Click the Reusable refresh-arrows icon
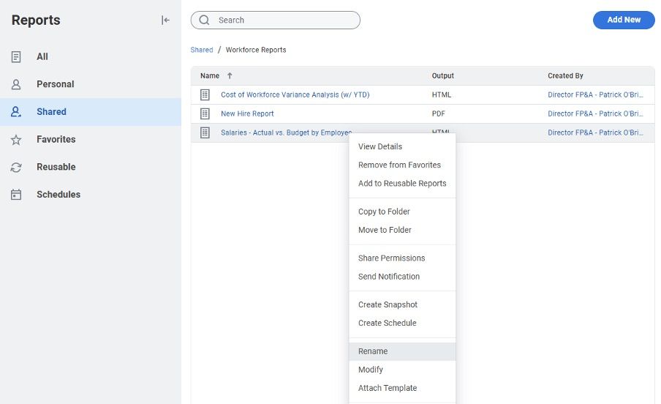Screen dimensions: 661x404 click(x=16, y=167)
